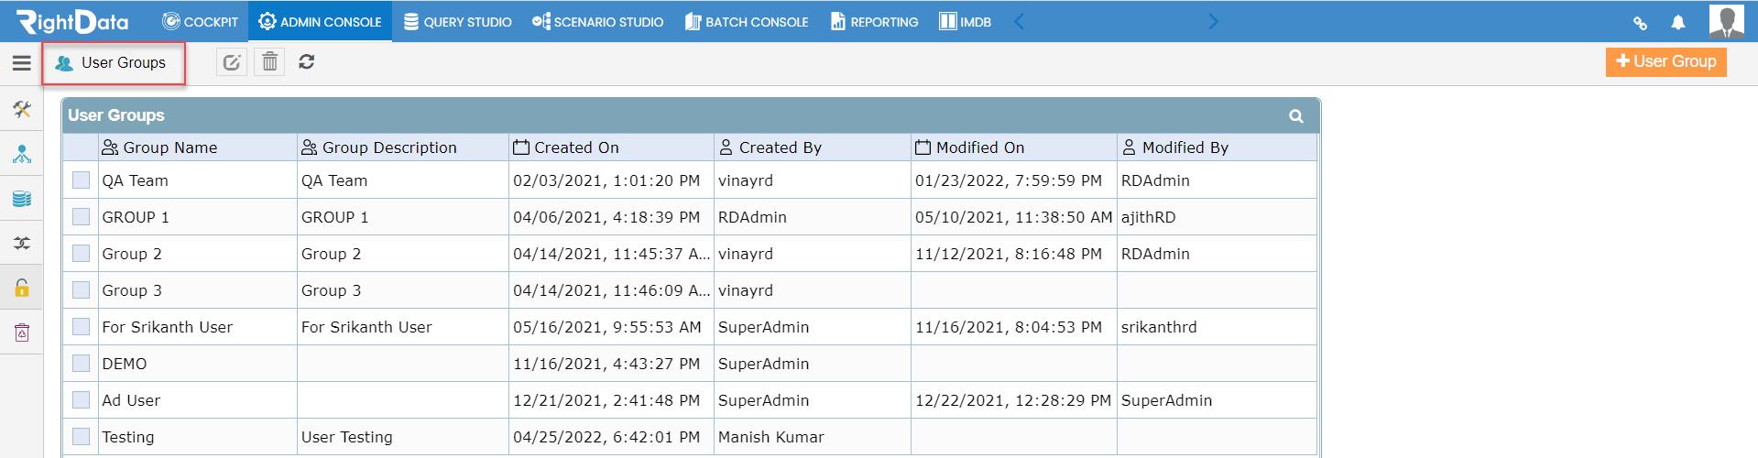1758x458 pixels.
Task: Open the padlock security sidebar icon
Action: [22, 289]
